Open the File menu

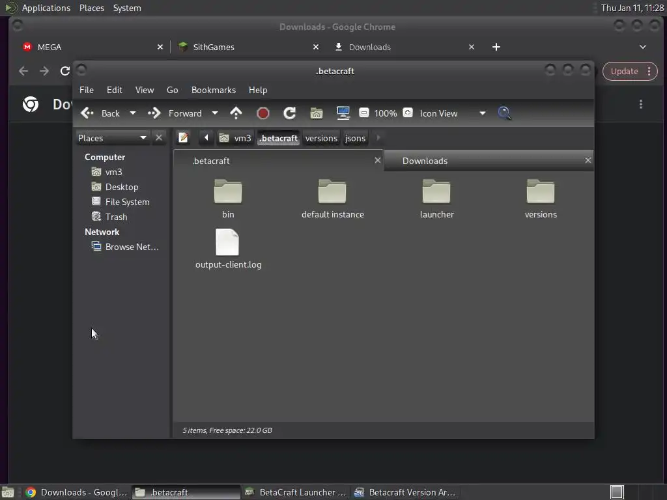87,90
